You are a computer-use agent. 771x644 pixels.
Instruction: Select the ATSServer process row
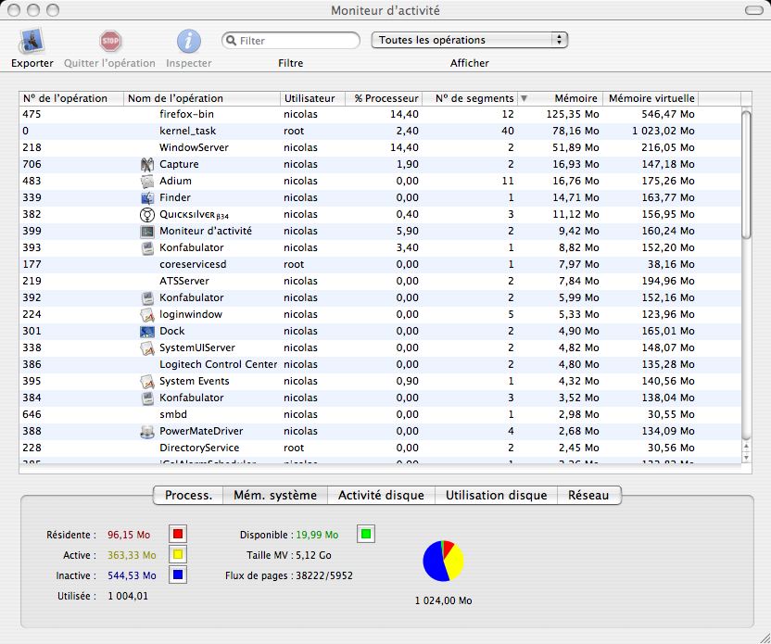(380, 281)
